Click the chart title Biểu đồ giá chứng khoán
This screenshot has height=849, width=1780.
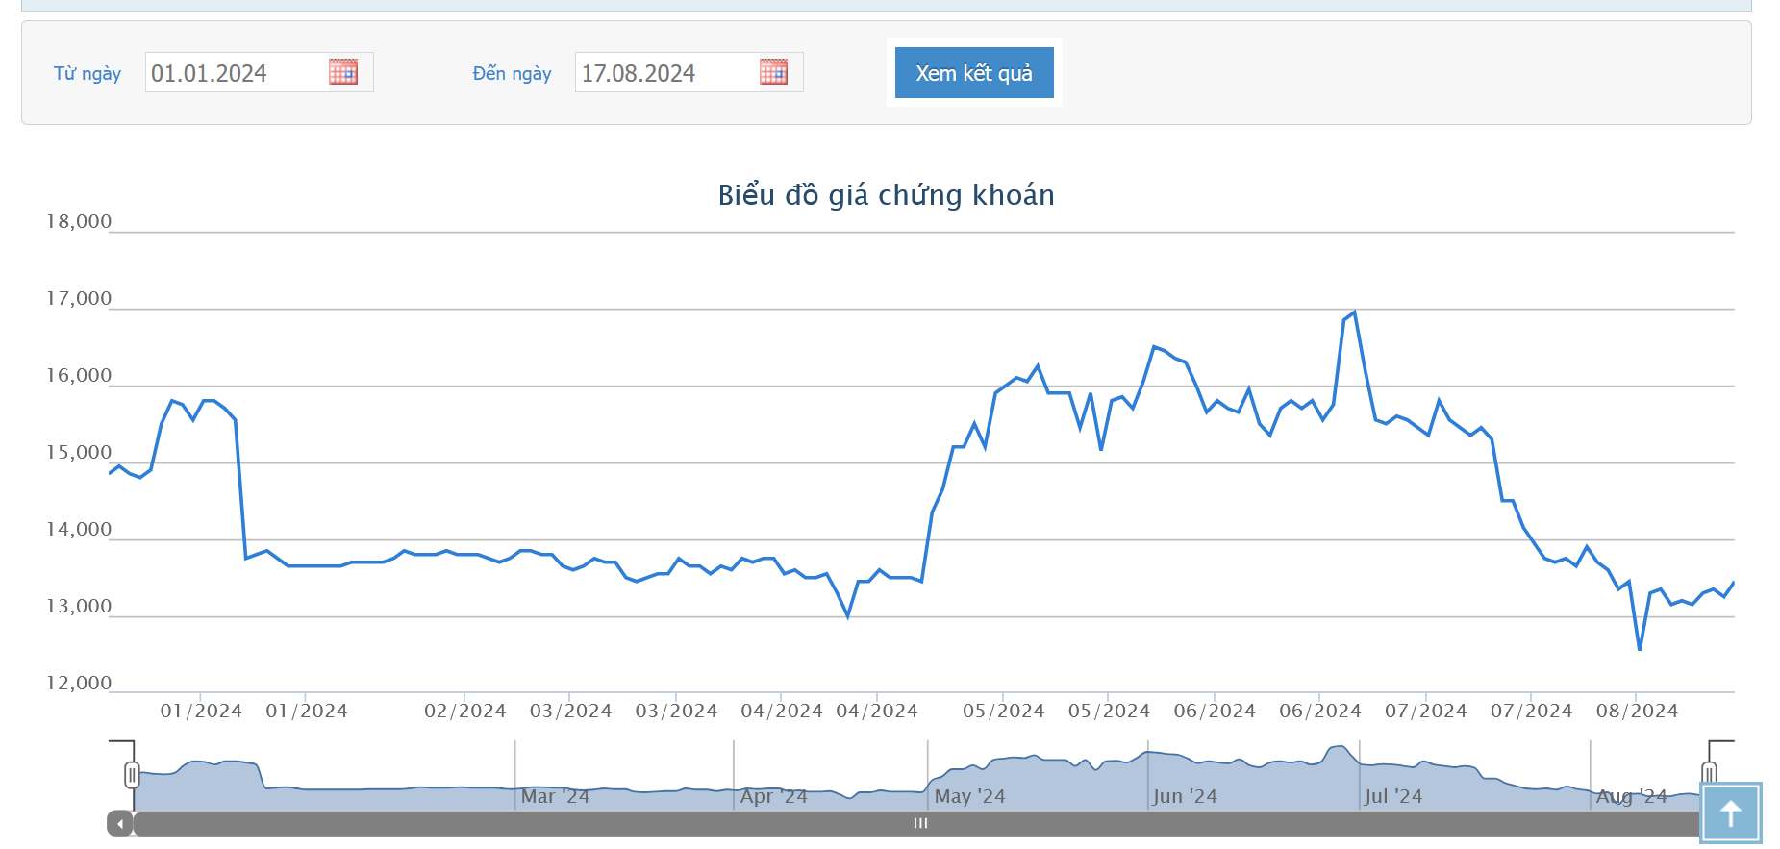pos(887,195)
